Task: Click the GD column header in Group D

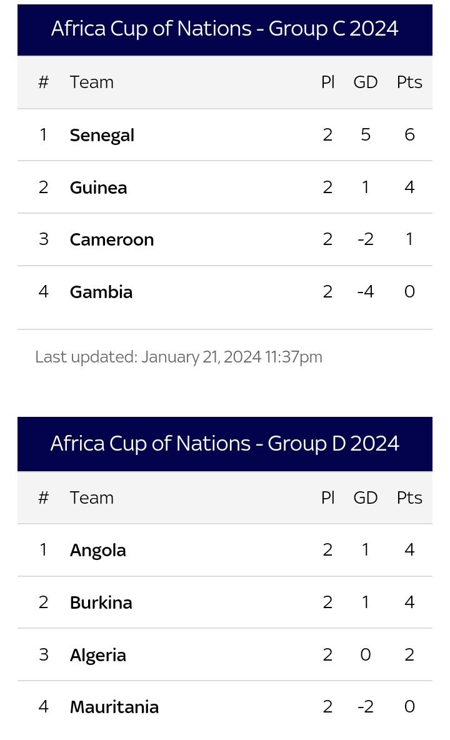Action: (x=366, y=498)
